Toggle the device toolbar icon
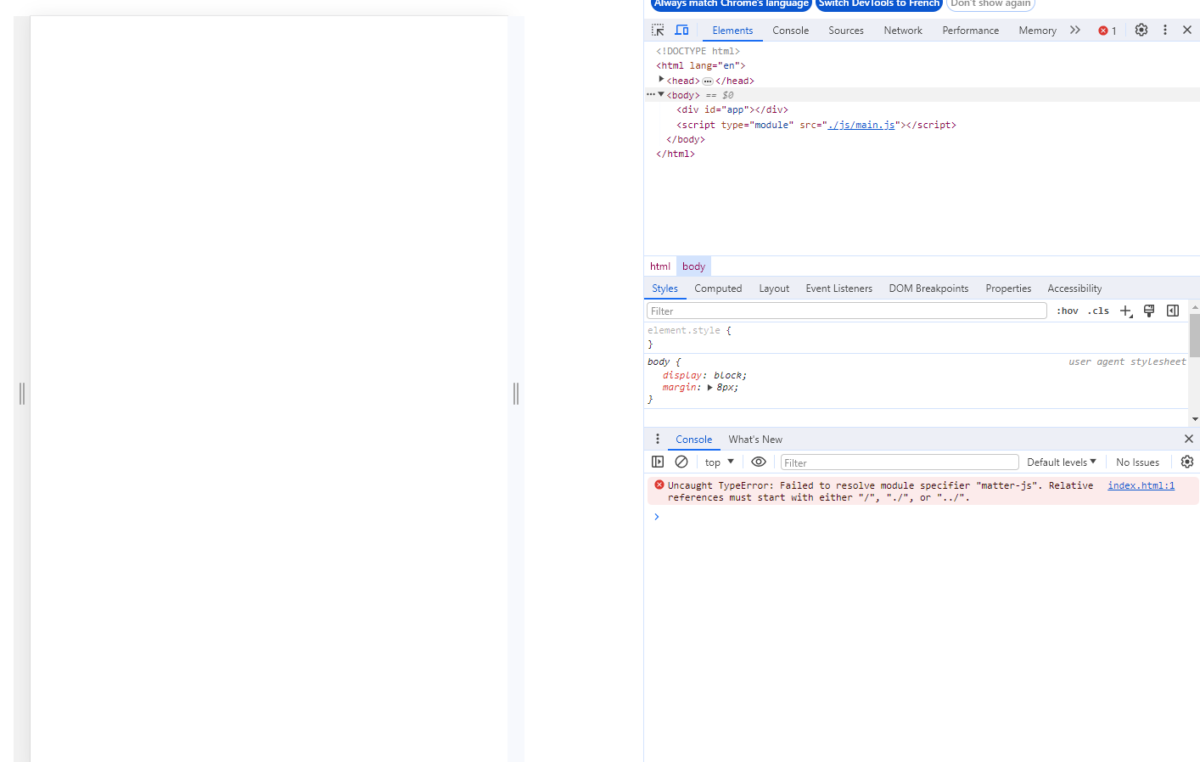The width and height of the screenshot is (1200, 762). [x=681, y=30]
